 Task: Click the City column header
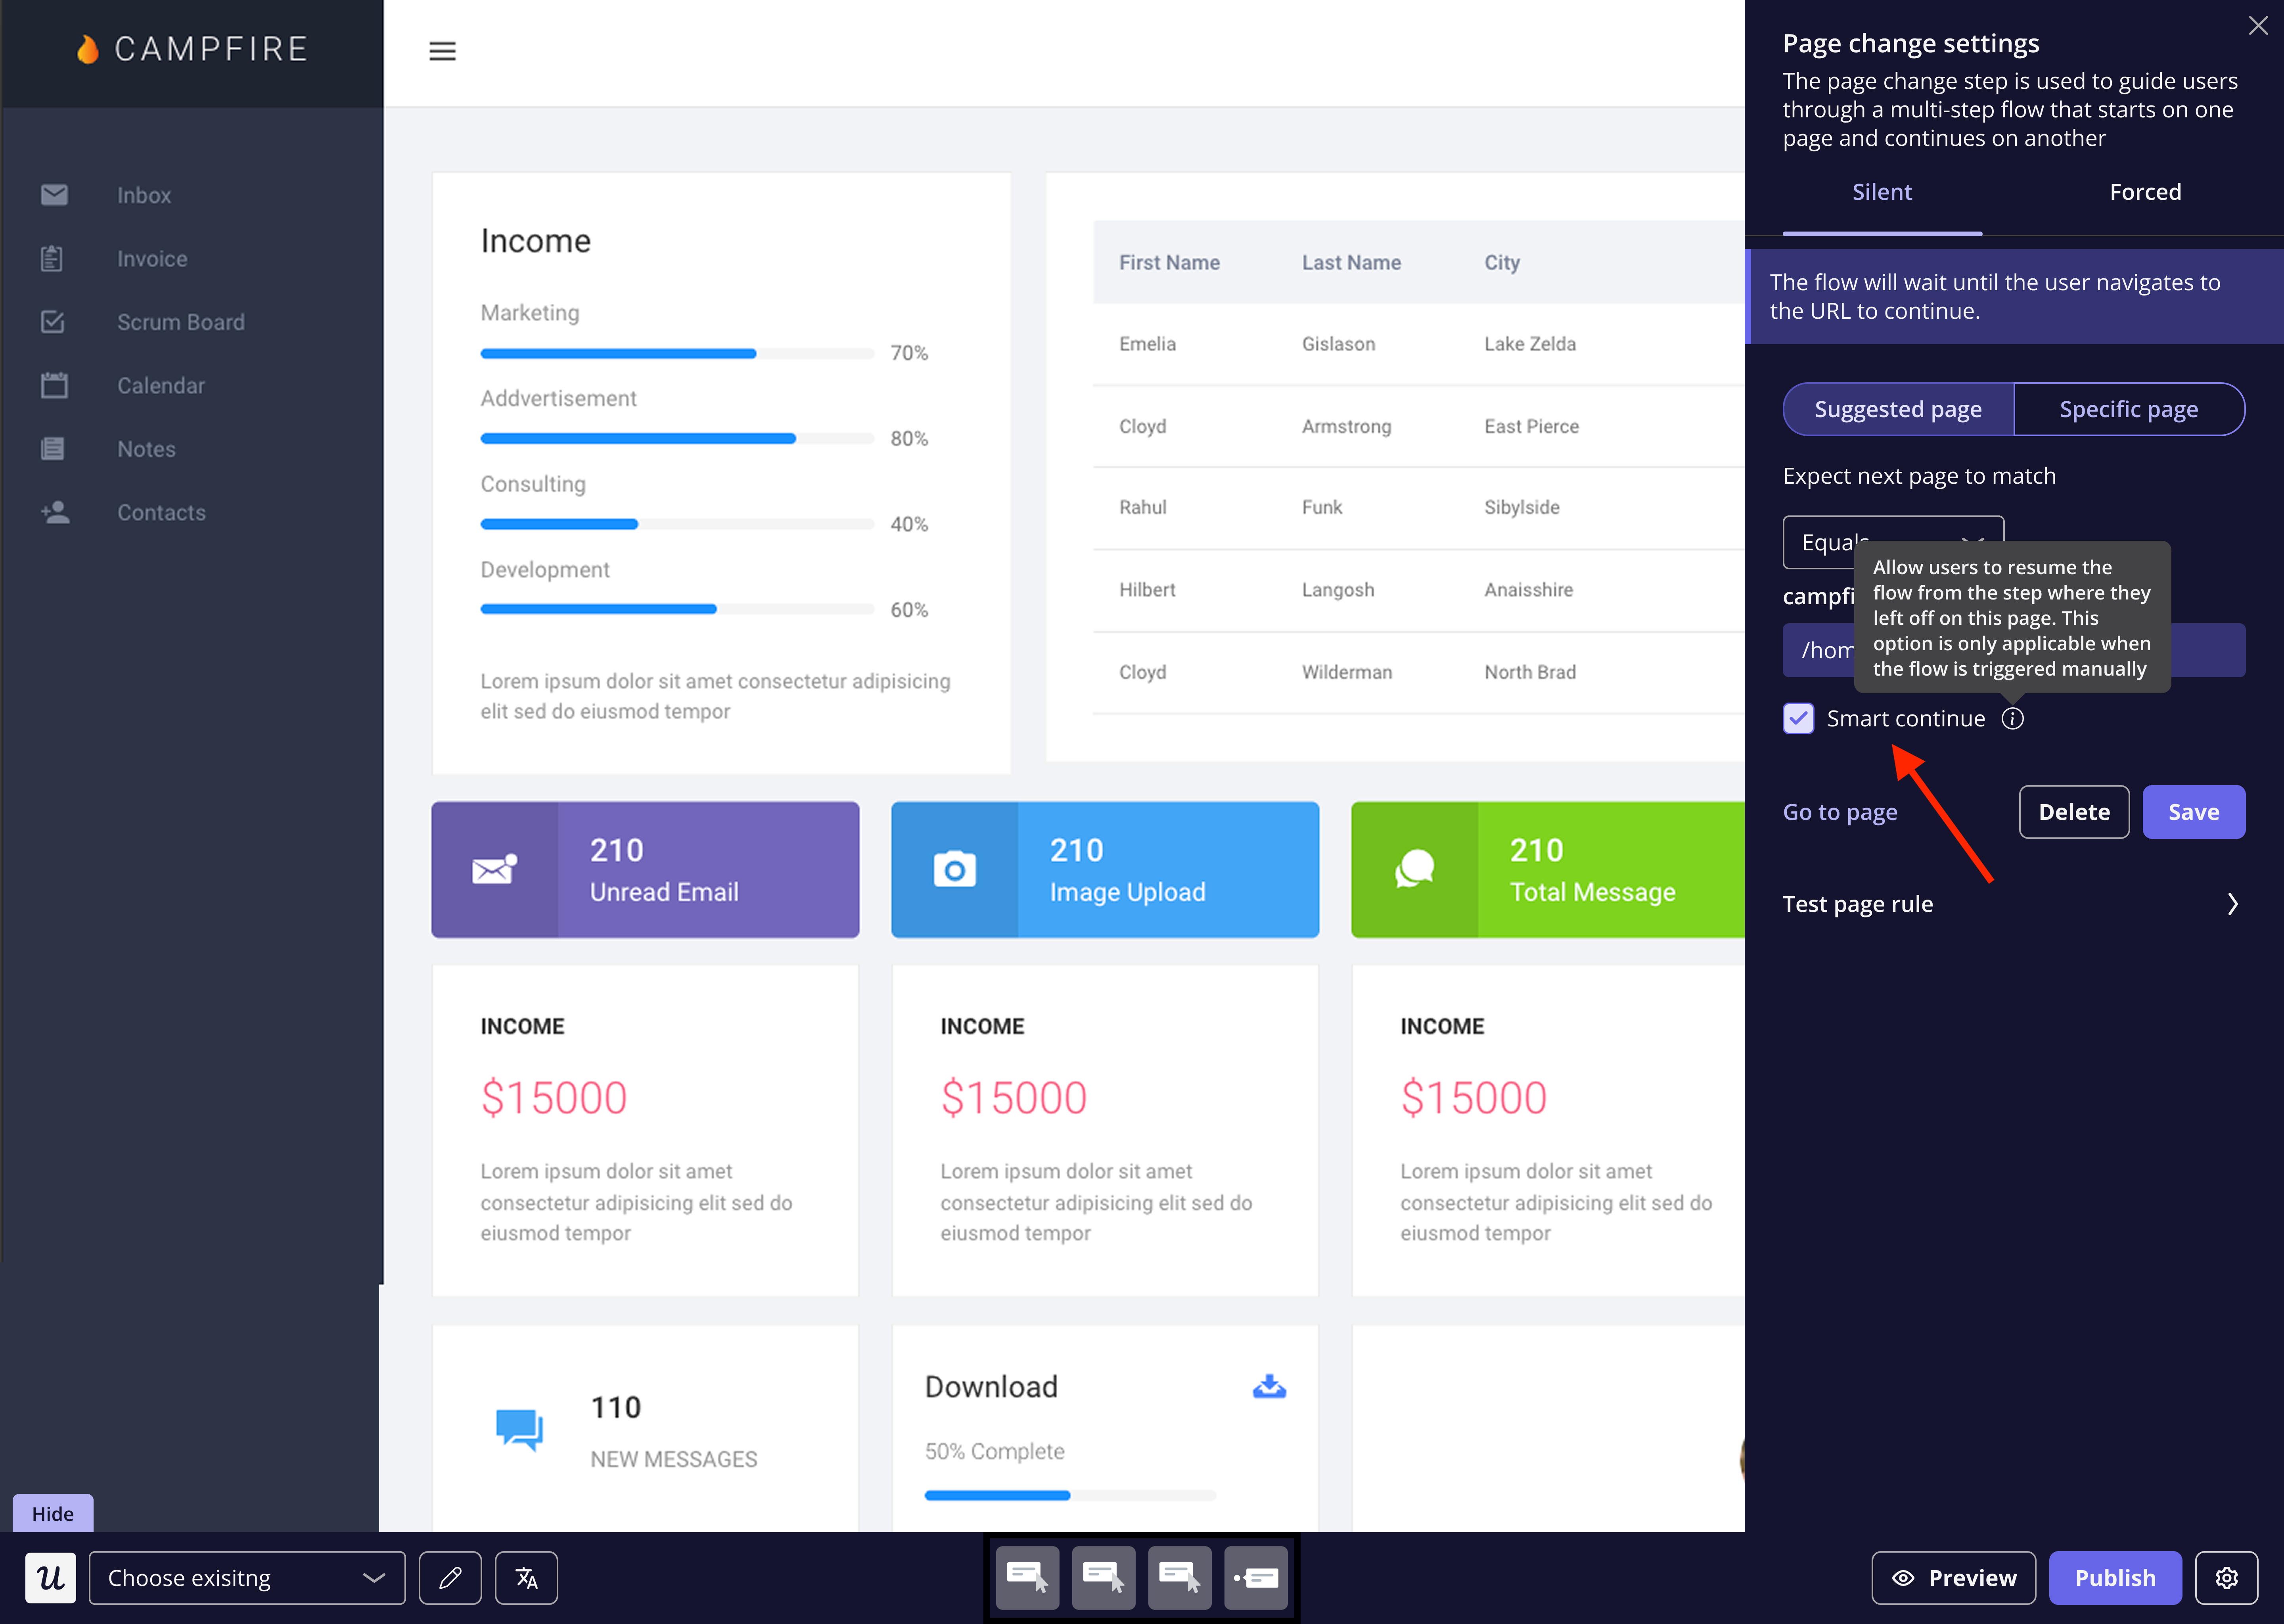1502,262
